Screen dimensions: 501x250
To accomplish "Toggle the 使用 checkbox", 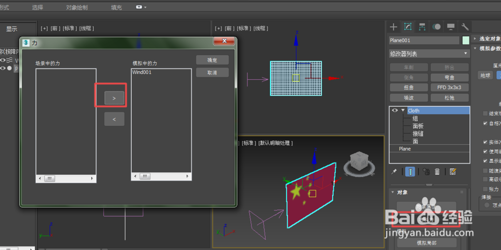I will click(485, 151).
